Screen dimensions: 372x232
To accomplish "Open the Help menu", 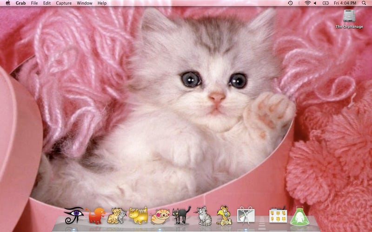I will [102, 3].
